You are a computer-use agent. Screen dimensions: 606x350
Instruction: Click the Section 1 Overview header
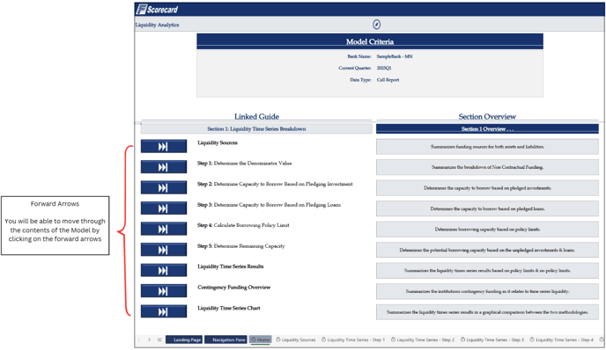click(x=487, y=129)
